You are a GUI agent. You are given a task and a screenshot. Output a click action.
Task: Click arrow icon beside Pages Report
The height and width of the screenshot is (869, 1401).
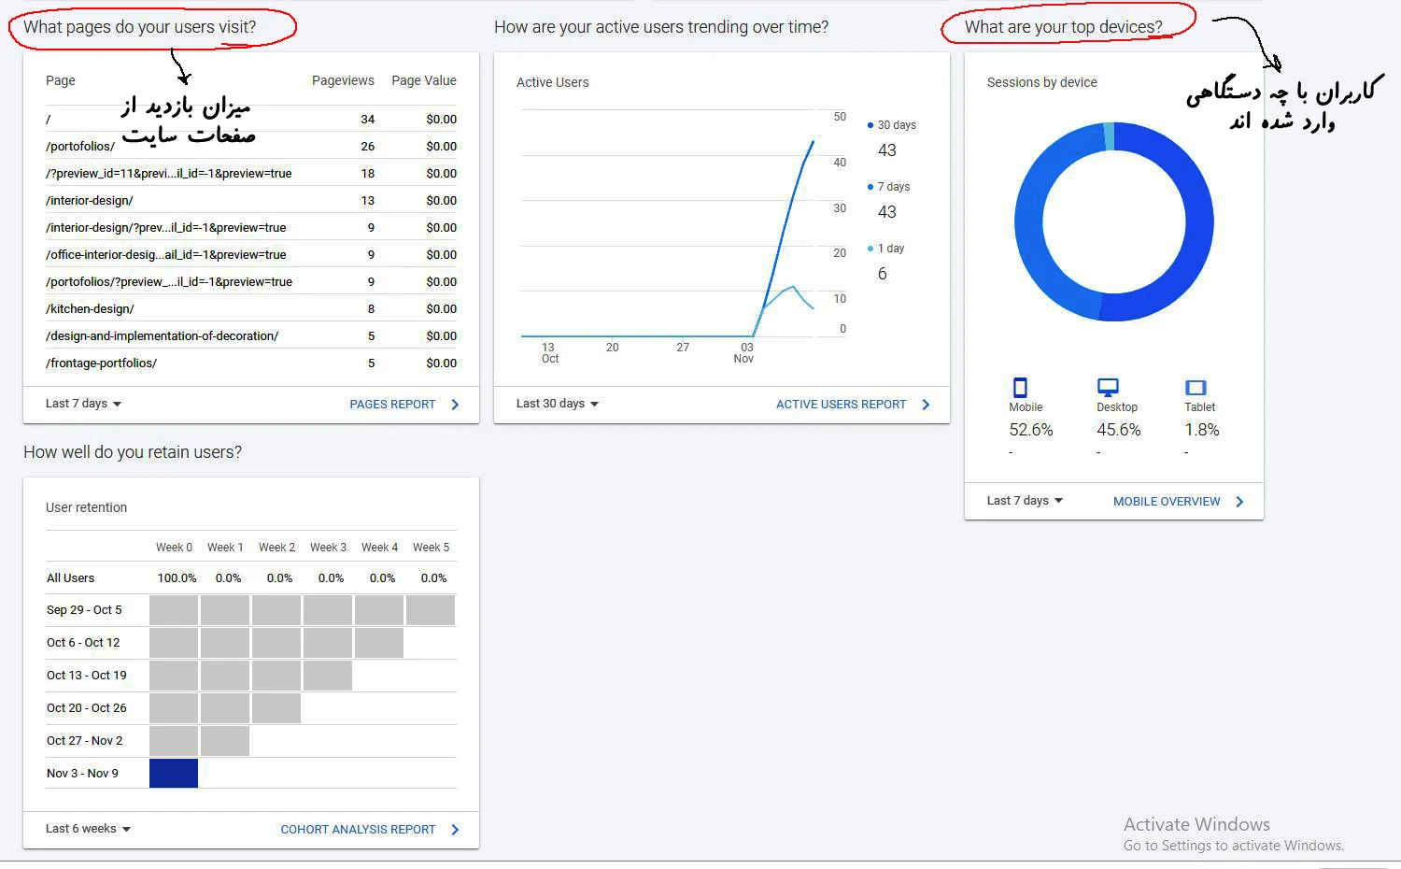[455, 405]
